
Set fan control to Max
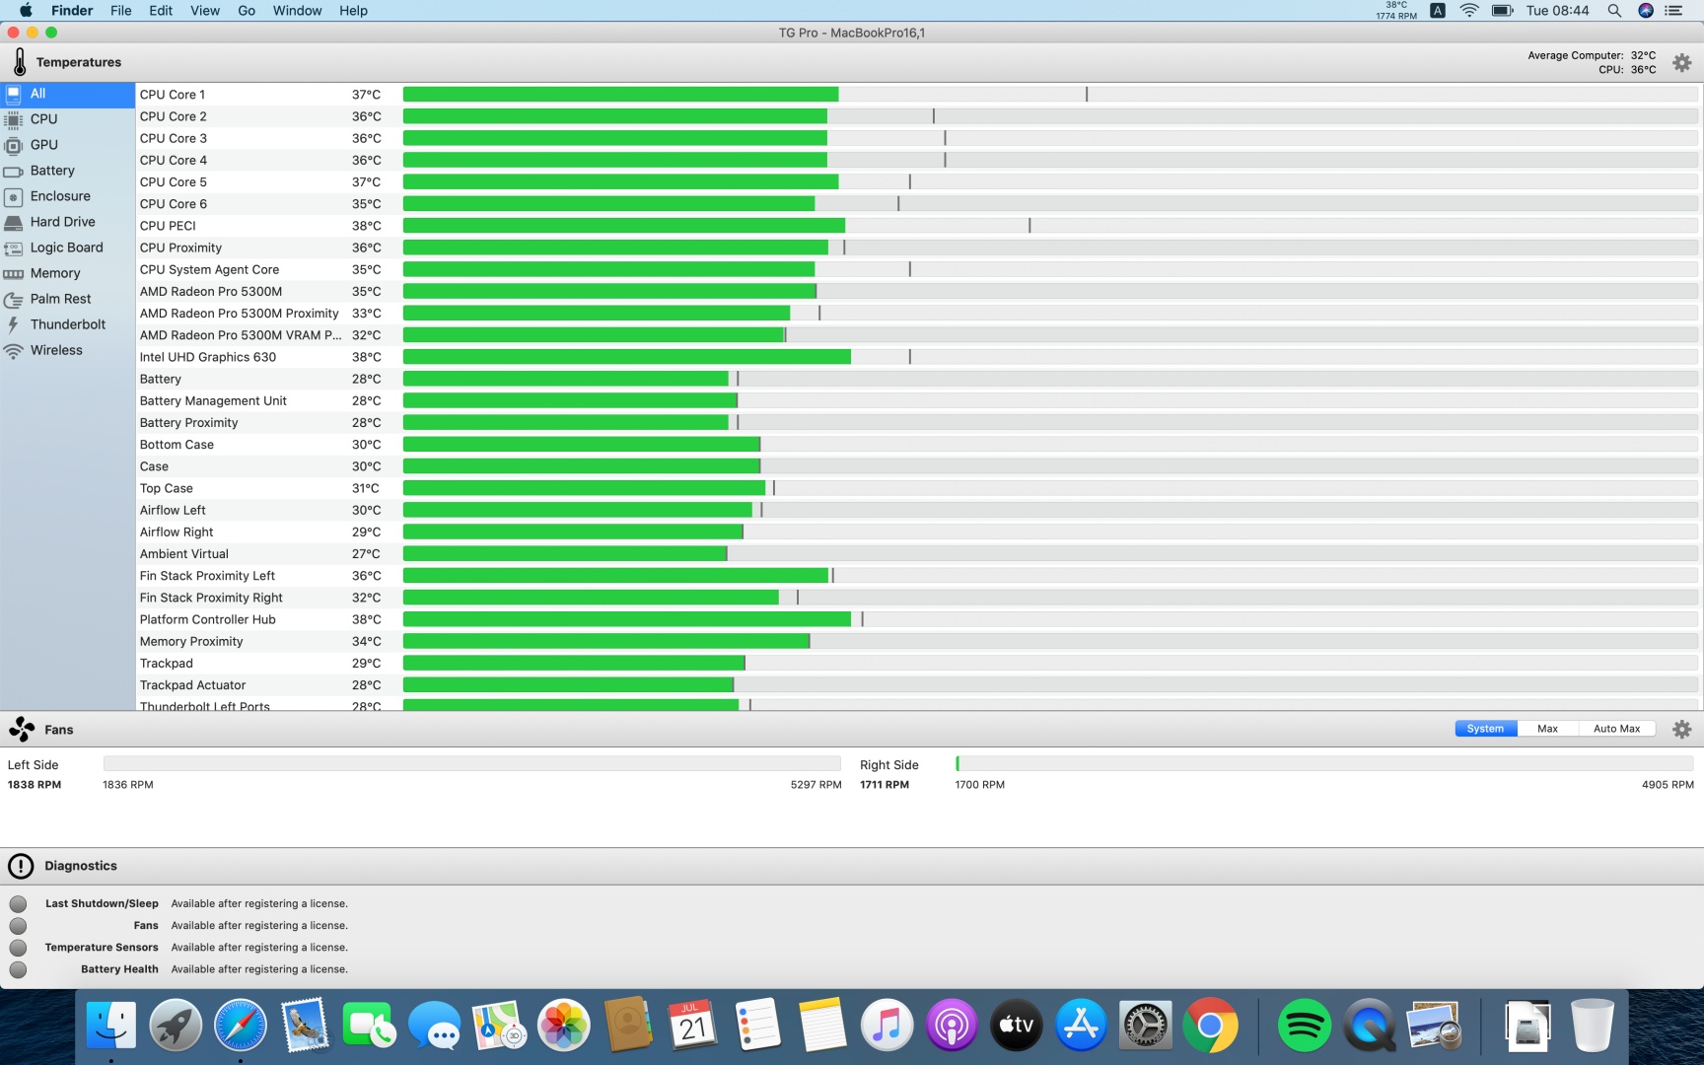[1547, 729]
